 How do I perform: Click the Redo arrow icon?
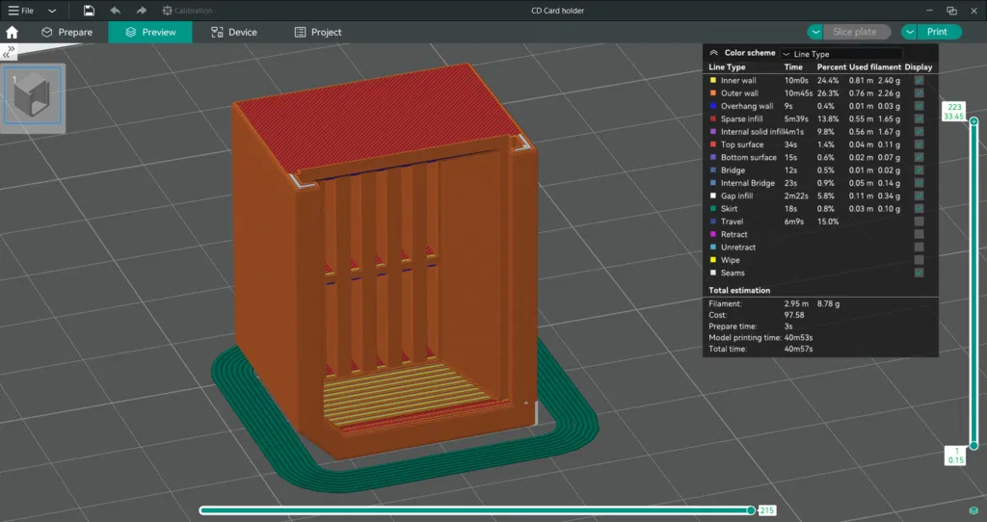tap(142, 11)
